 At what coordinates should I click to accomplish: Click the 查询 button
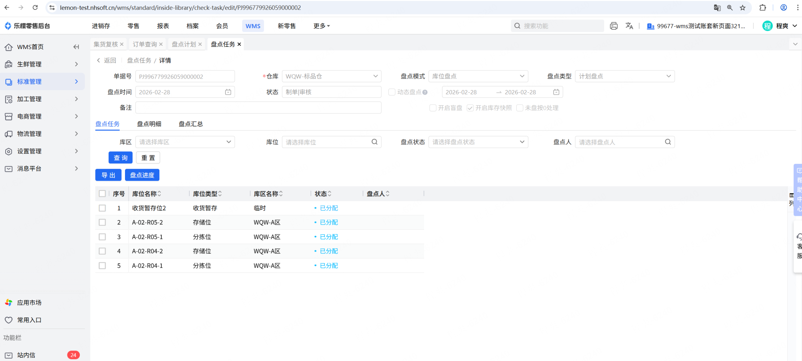120,158
